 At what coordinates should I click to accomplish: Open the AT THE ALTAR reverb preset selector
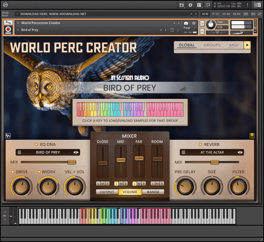[212, 152]
